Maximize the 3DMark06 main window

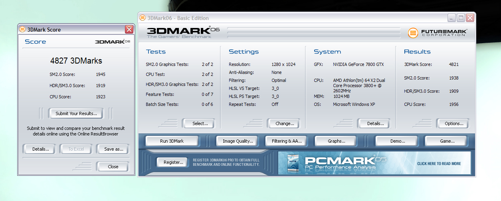pos(461,18)
